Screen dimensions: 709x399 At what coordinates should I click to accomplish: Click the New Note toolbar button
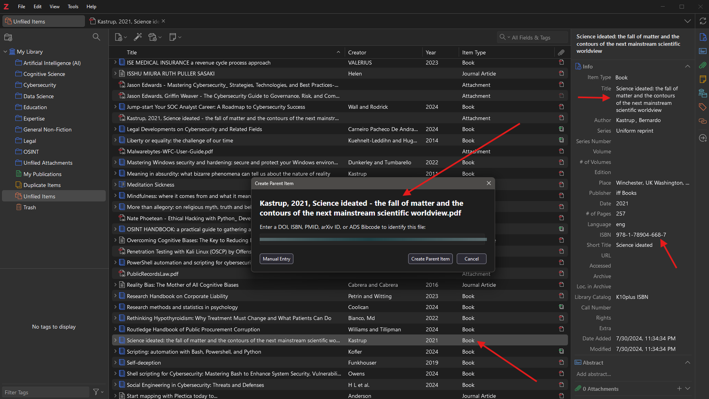[175, 37]
